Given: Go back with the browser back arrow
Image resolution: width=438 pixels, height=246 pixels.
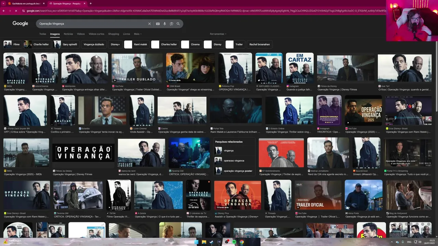Looking at the screenshot, I should (x=3, y=11).
